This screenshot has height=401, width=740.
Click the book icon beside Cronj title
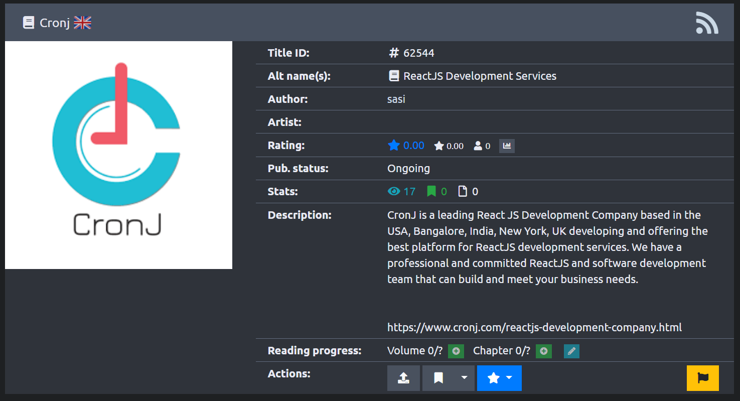[29, 23]
